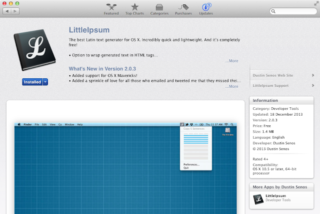Image resolution: width=320 pixels, height=214 pixels.
Task: Click Updated: 18 December 2013 text
Action: point(277,114)
